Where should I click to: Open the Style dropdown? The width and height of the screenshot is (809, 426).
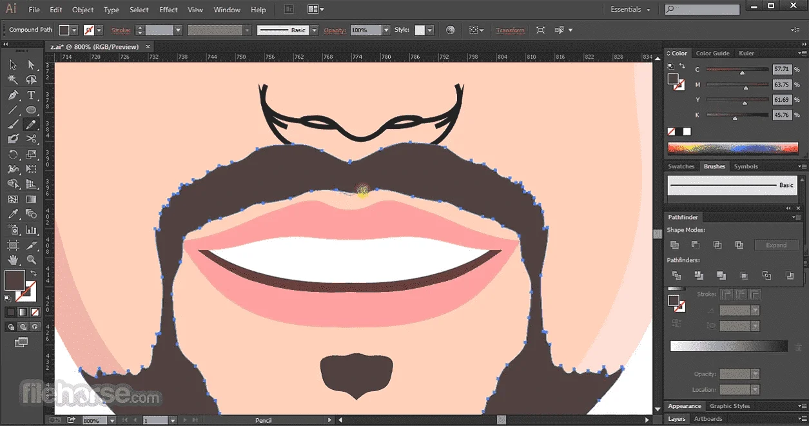tap(430, 30)
